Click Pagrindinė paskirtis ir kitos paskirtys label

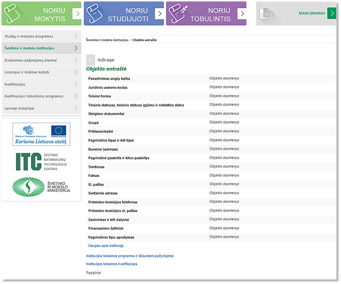pos(119,158)
